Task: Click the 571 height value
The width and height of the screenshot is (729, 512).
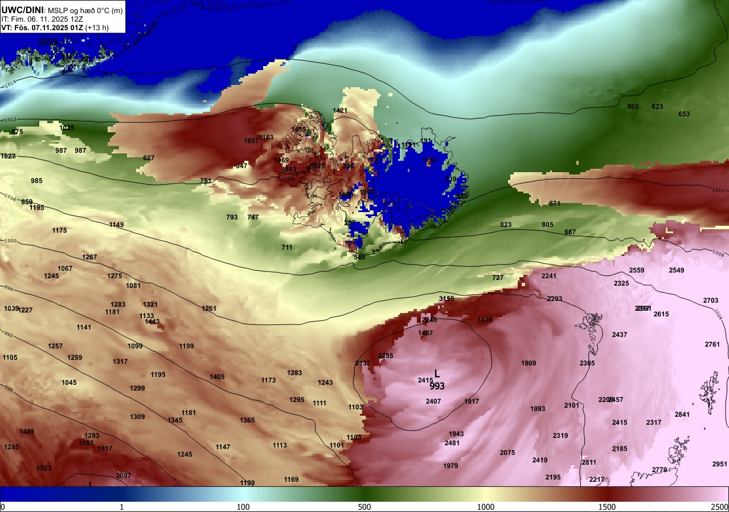Action: (555, 204)
